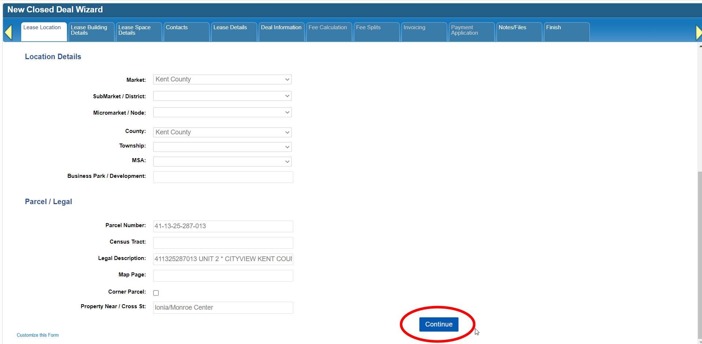Click into the Census Tract field
This screenshot has height=344, width=702.
pos(223,243)
